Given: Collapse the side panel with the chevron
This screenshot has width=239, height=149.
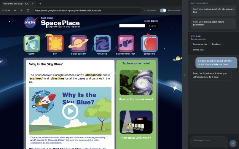Looking at the screenshot, I should click(x=185, y=75).
